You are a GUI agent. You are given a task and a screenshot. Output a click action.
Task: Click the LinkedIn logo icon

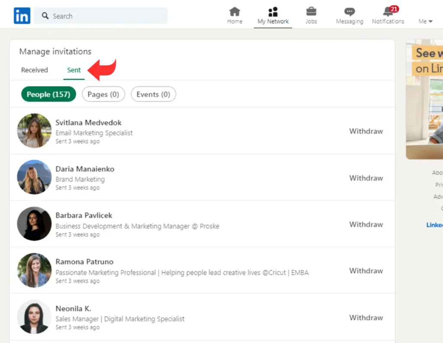pyautogui.click(x=22, y=16)
